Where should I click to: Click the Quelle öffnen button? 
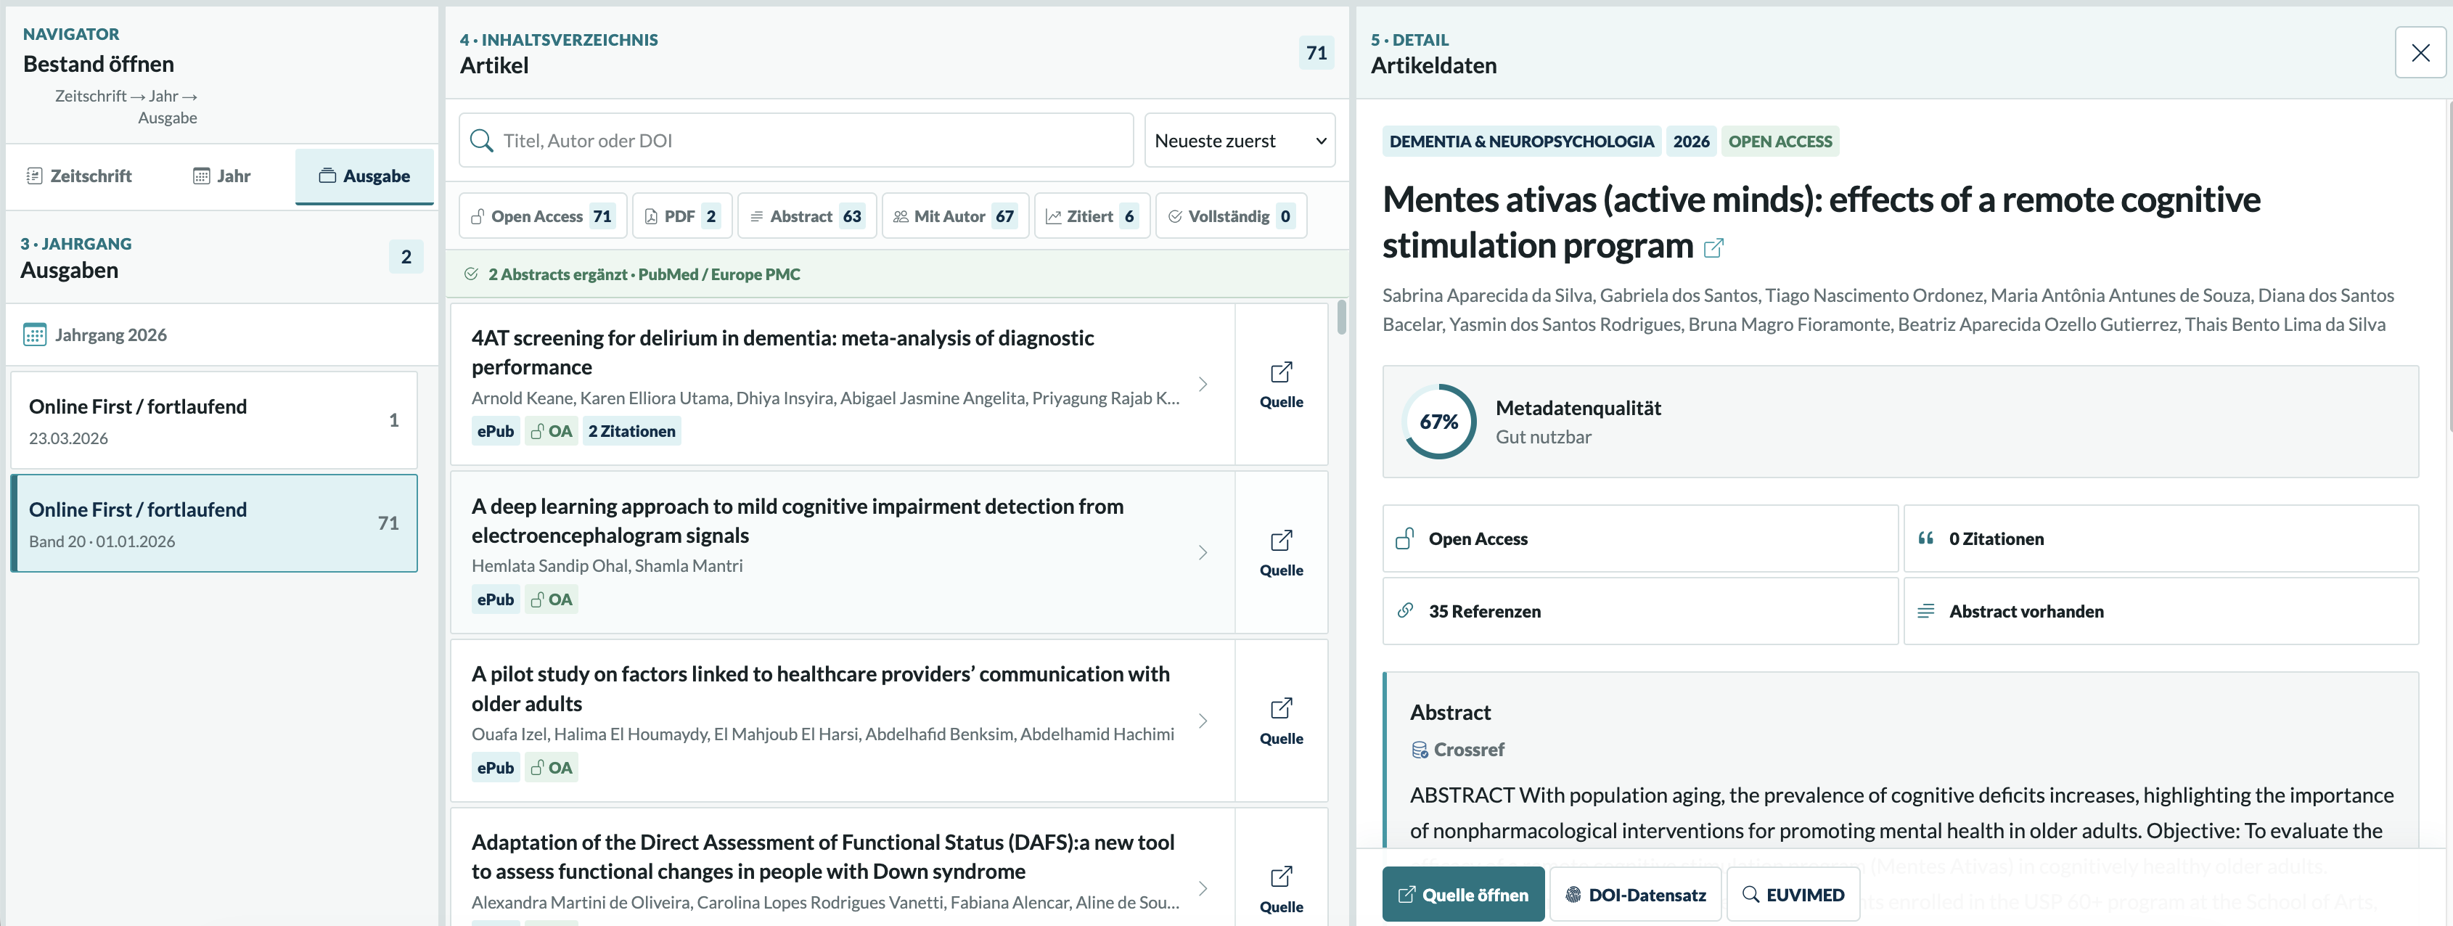coord(1462,895)
